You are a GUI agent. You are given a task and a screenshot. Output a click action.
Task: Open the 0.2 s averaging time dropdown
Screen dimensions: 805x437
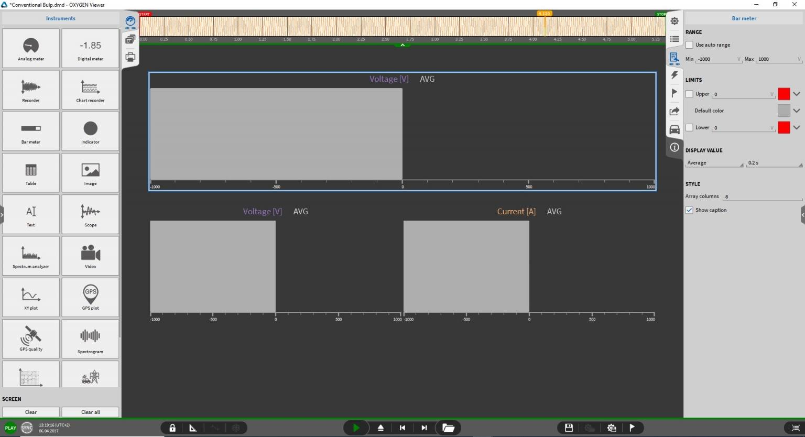775,163
